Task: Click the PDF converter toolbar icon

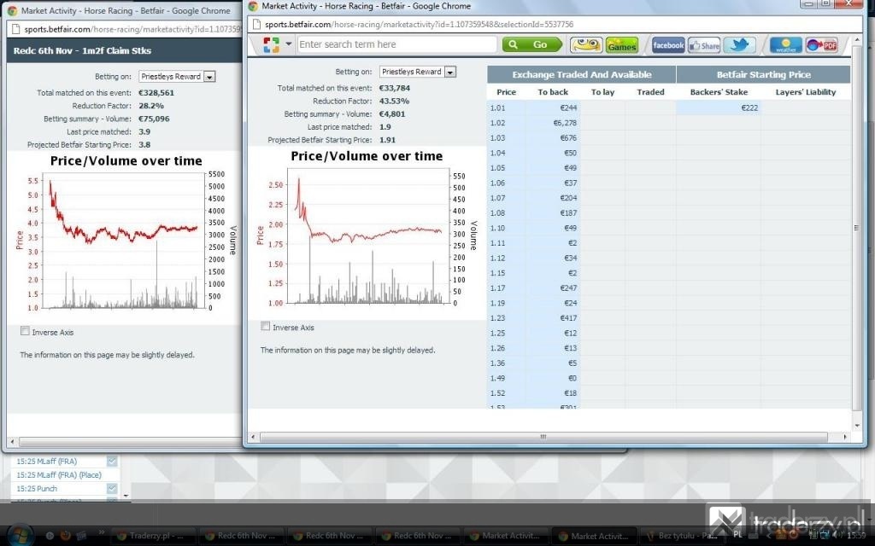Action: click(821, 45)
